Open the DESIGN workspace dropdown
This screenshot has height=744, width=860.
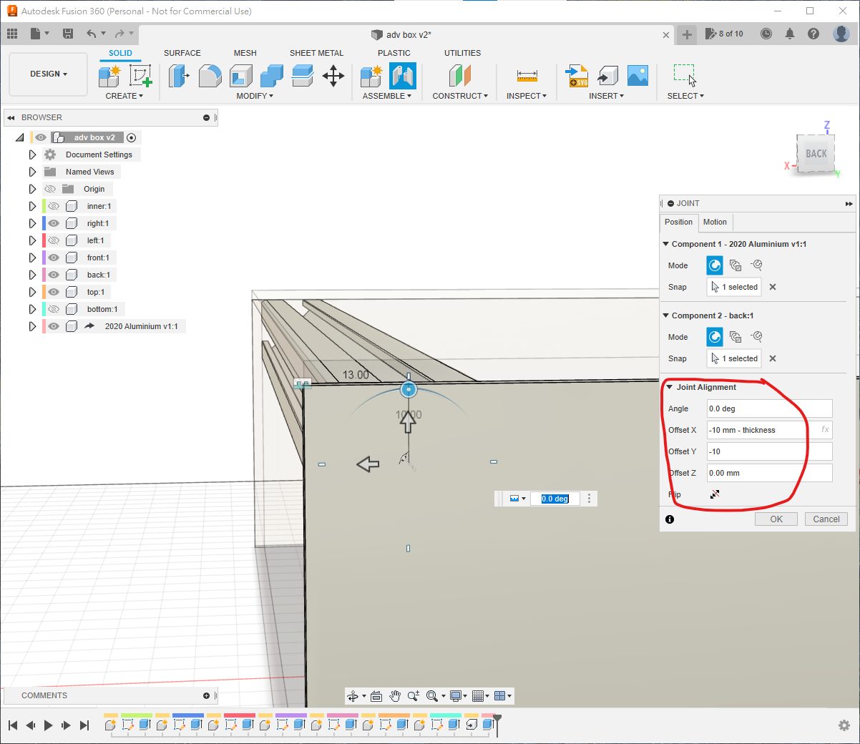[x=49, y=74]
